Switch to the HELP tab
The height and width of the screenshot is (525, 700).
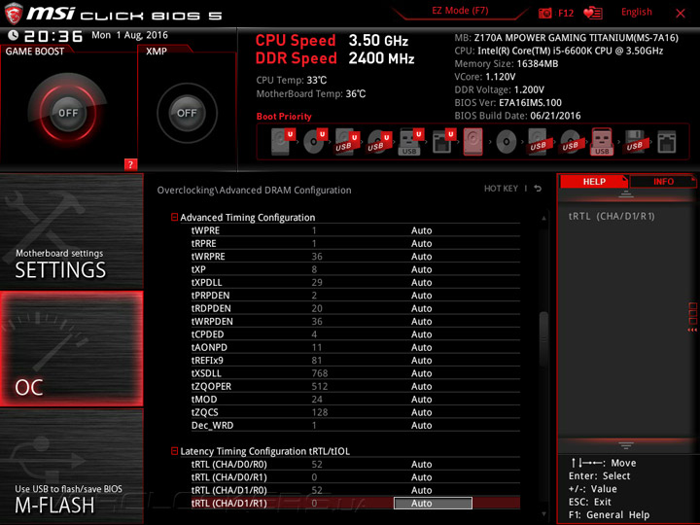coord(594,181)
